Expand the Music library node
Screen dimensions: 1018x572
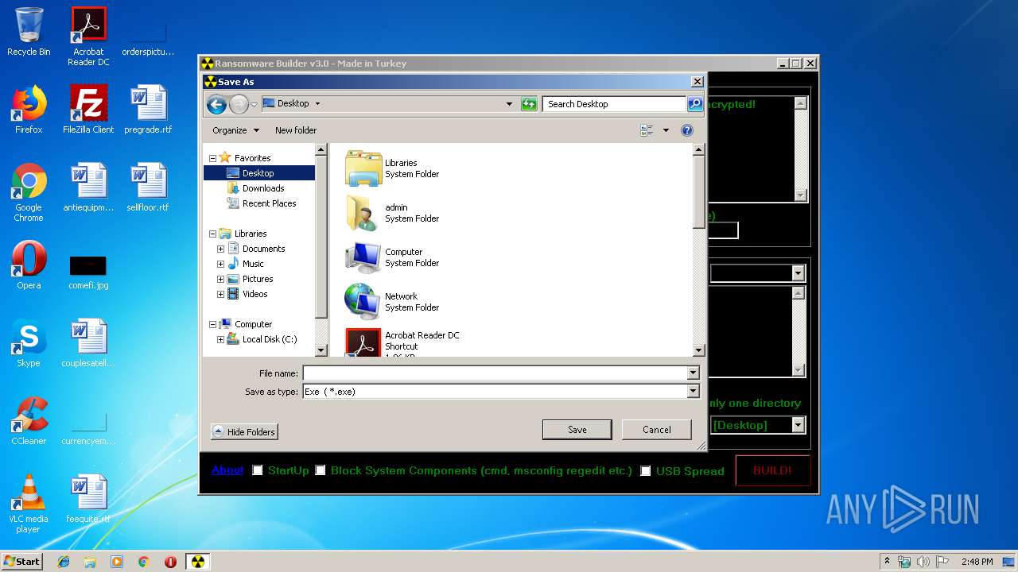(221, 264)
